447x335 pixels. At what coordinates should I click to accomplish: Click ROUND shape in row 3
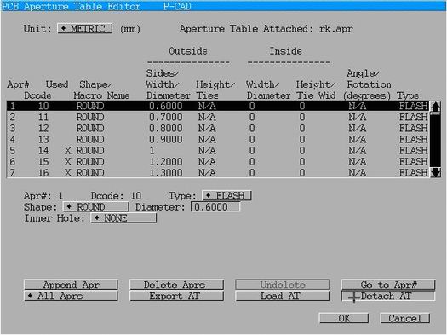pos(90,129)
